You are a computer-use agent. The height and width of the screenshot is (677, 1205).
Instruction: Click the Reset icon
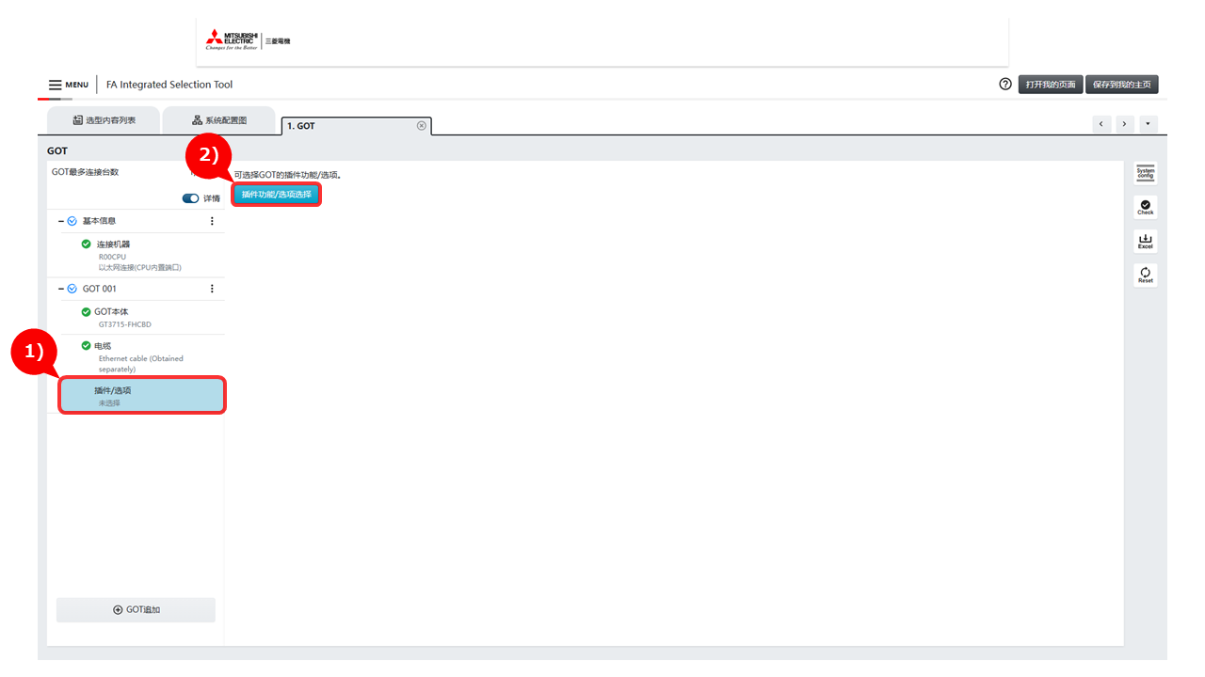coord(1145,276)
